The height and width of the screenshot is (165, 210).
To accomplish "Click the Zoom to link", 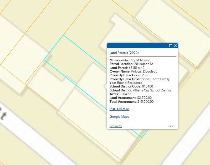I will pyautogui.click(x=116, y=126).
